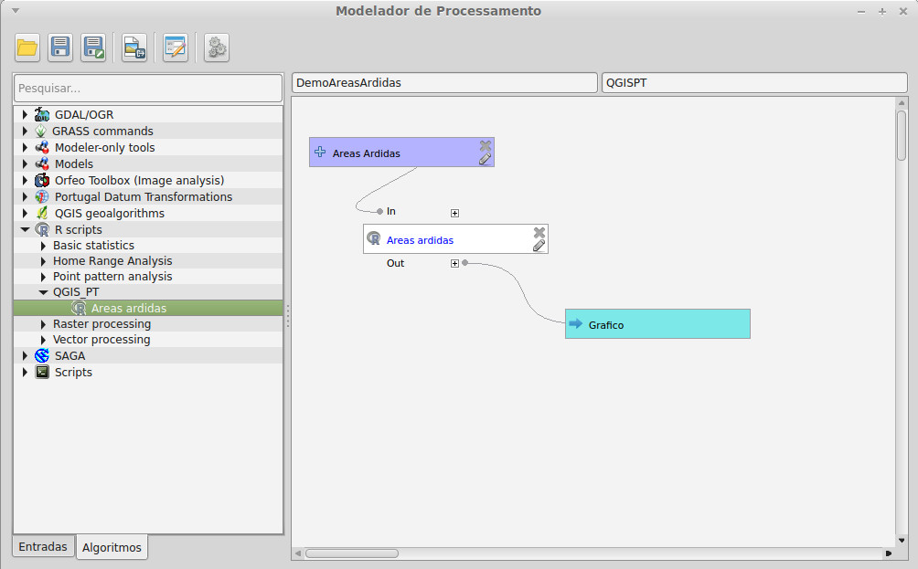Click the R scripts provider icon

pos(42,229)
